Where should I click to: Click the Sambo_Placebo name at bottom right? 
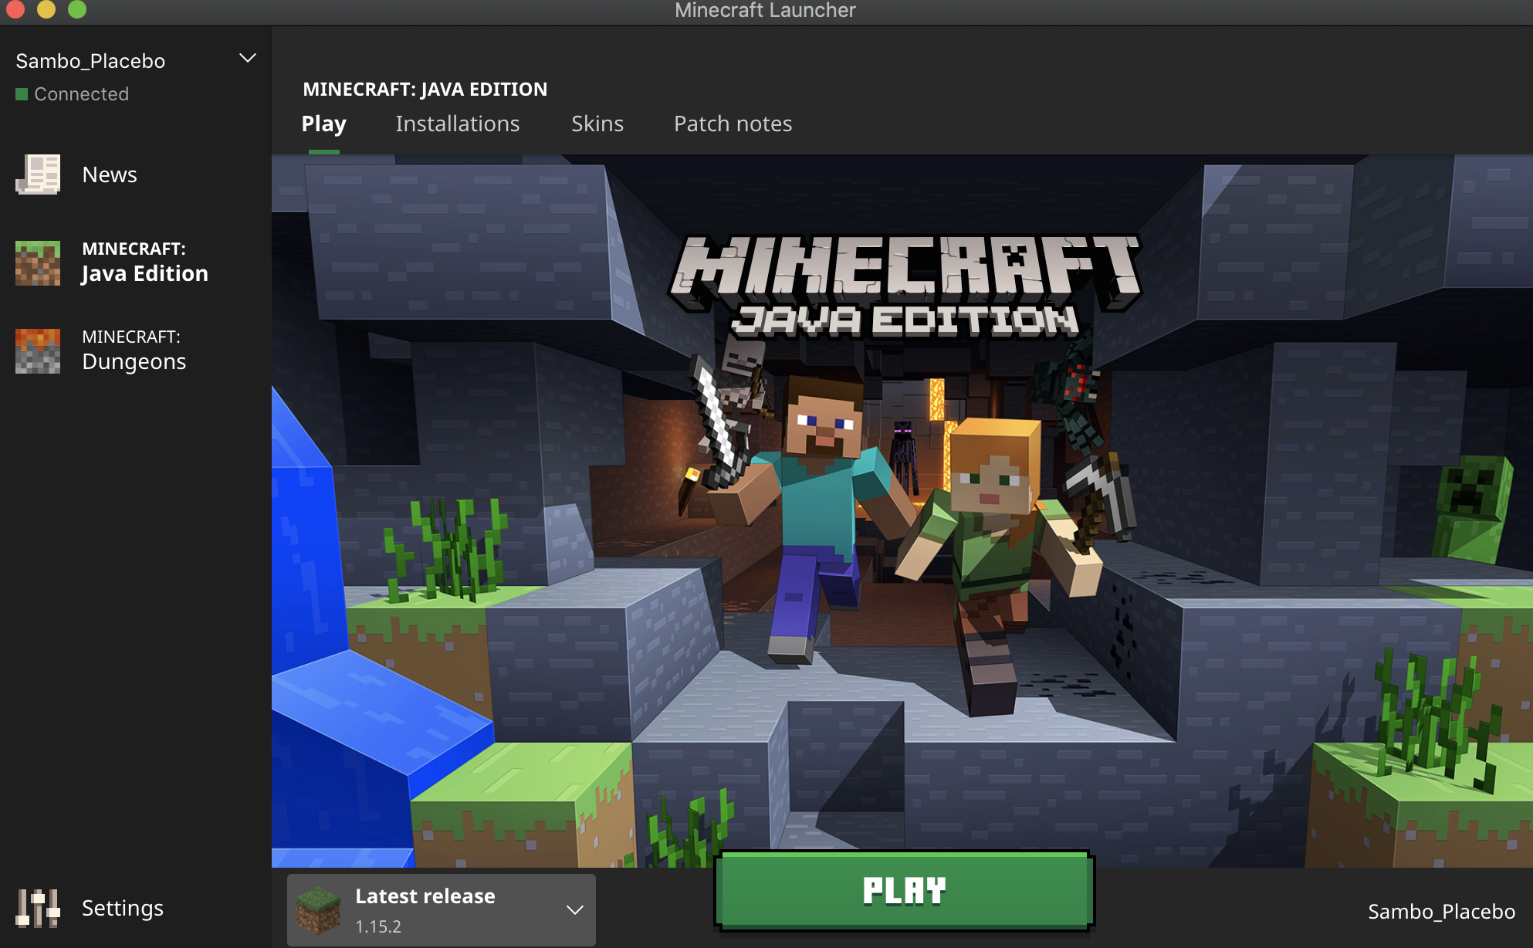[x=1441, y=912]
